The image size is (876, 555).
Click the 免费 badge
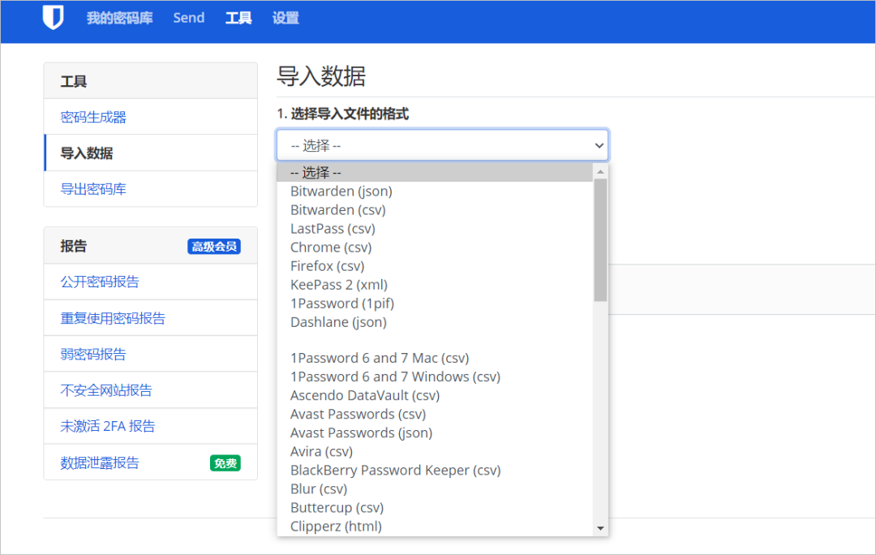[x=225, y=462]
